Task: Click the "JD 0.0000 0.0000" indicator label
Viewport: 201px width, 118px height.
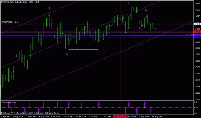Action: [x=8, y=102]
